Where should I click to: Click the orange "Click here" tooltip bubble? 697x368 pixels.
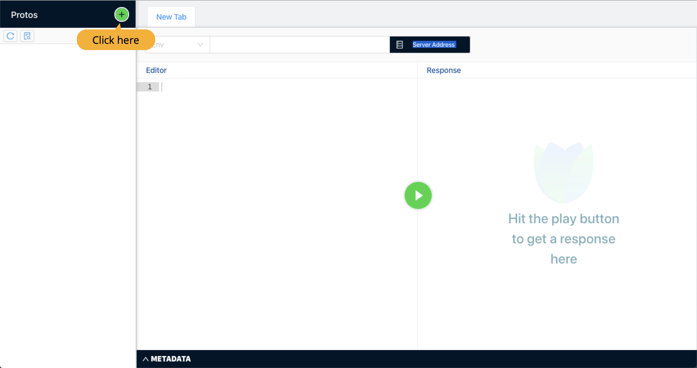[116, 40]
